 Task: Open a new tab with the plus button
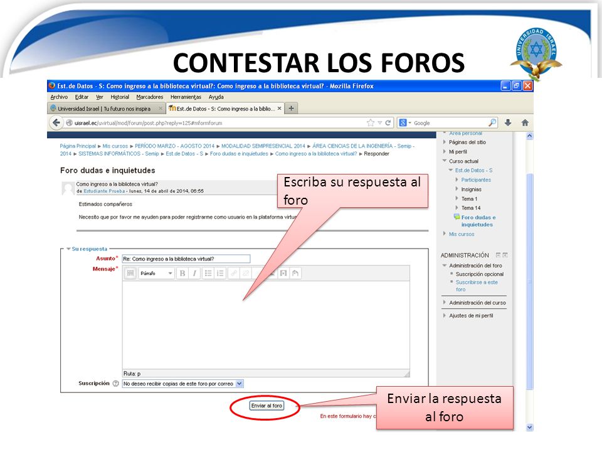coord(292,109)
